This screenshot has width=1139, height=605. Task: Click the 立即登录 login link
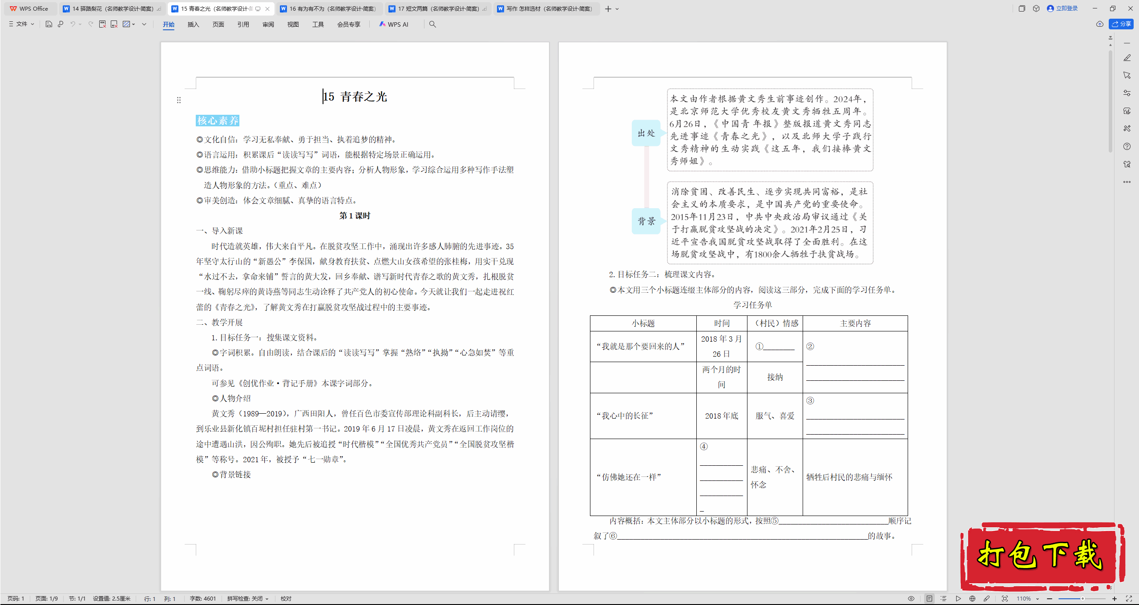pos(1062,8)
